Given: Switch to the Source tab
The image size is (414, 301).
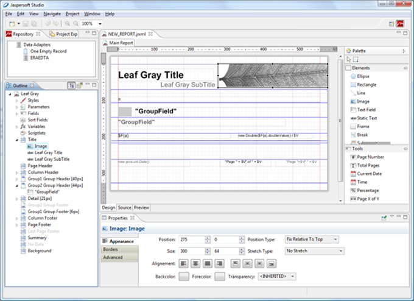Looking at the screenshot, I should (x=124, y=207).
